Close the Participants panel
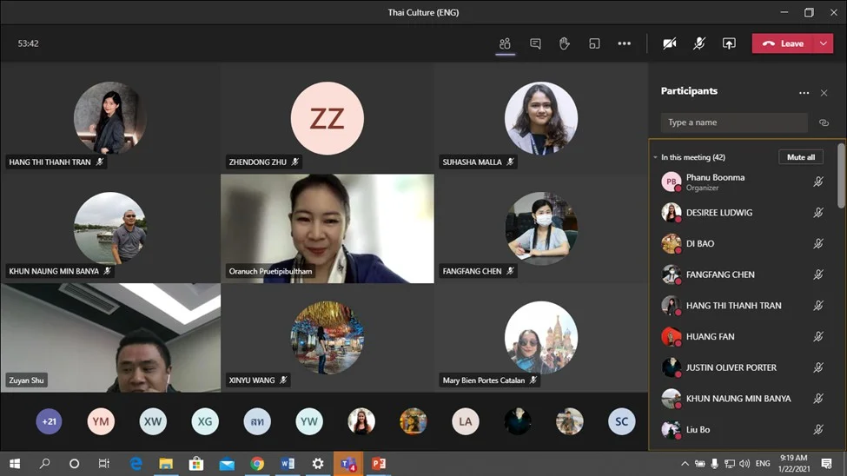Viewport: 847px width, 476px height. (824, 92)
